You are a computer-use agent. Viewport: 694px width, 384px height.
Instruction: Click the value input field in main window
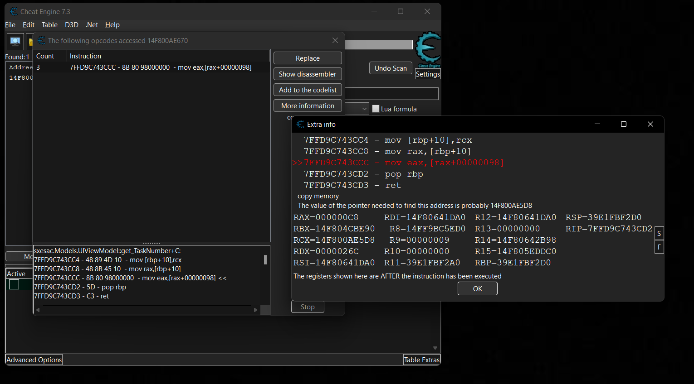392,94
